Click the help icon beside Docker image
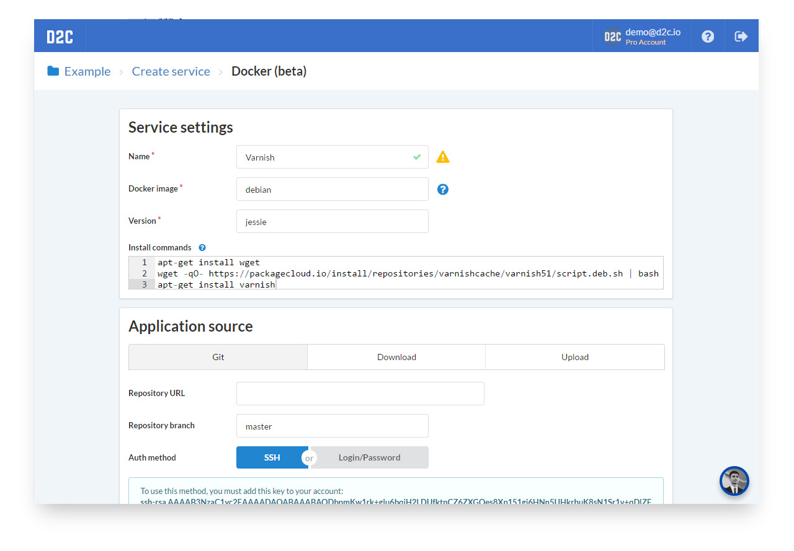 click(x=443, y=189)
